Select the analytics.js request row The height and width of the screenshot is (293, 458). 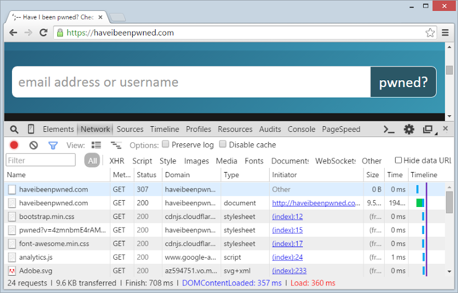(225, 257)
